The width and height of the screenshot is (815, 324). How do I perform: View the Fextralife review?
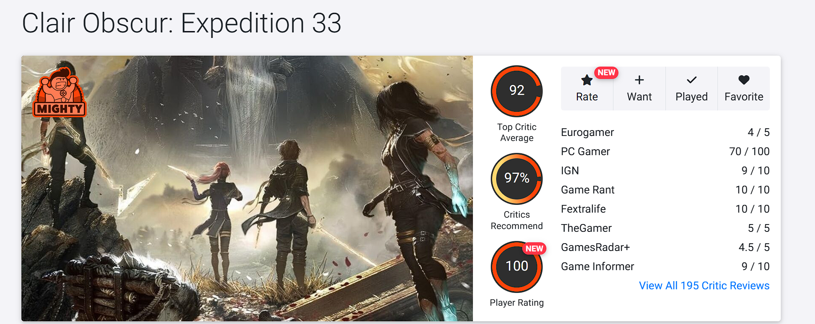click(x=583, y=209)
